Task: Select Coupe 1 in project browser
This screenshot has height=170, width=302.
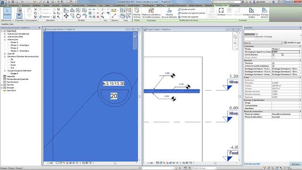Action: [x=14, y=74]
